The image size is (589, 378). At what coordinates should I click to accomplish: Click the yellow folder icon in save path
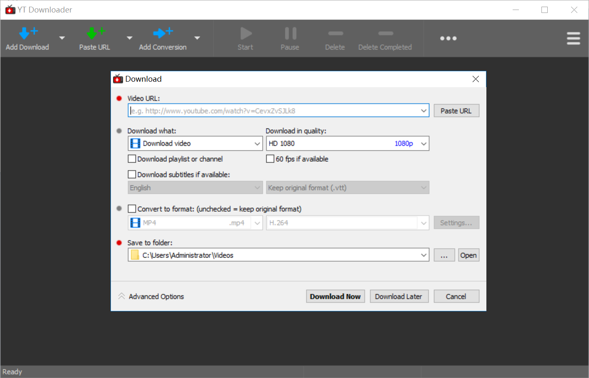click(135, 255)
